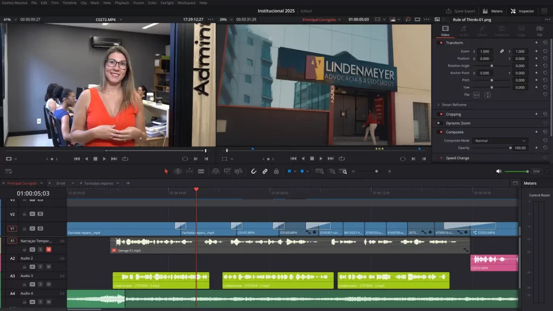Open the Fairlight menu
Viewport: 553px width, 311px height.
(167, 3)
